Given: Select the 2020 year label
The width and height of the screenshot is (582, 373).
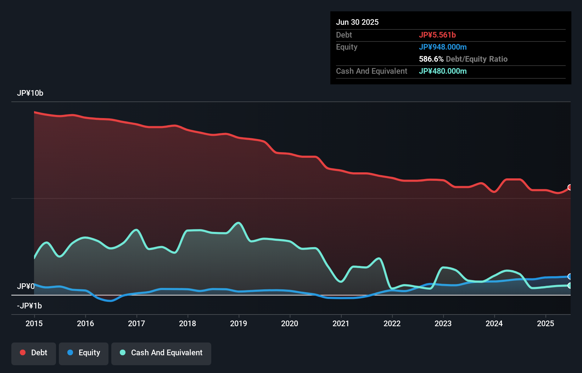Looking at the screenshot, I should [x=290, y=323].
